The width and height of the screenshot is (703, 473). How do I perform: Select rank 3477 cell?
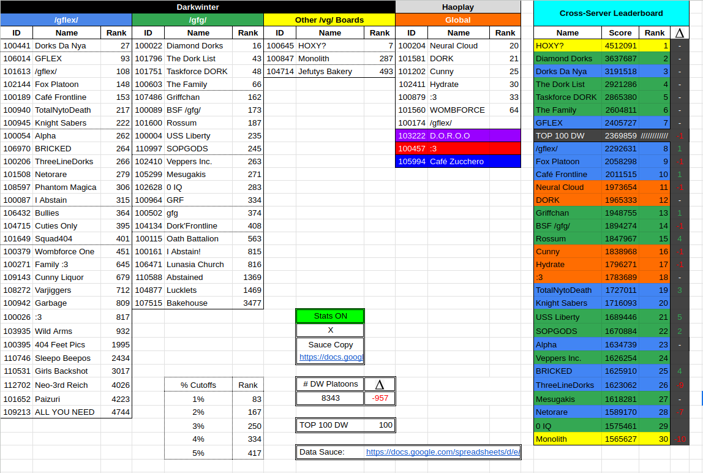pyautogui.click(x=248, y=303)
